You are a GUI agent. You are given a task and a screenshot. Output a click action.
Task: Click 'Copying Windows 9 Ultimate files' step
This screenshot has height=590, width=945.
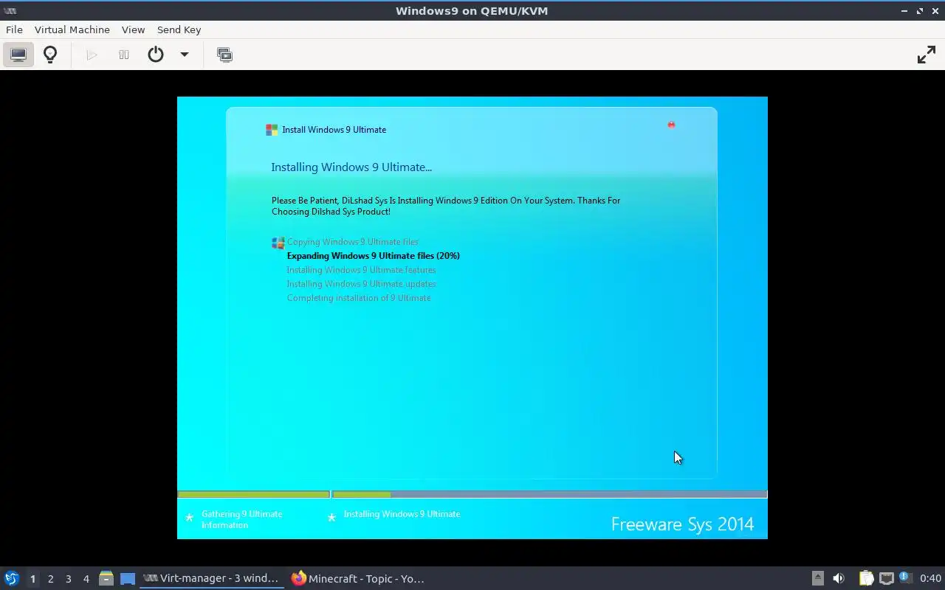(x=352, y=242)
